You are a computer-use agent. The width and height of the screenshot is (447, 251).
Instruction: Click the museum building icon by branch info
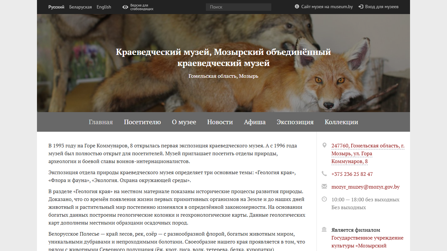[x=324, y=229]
